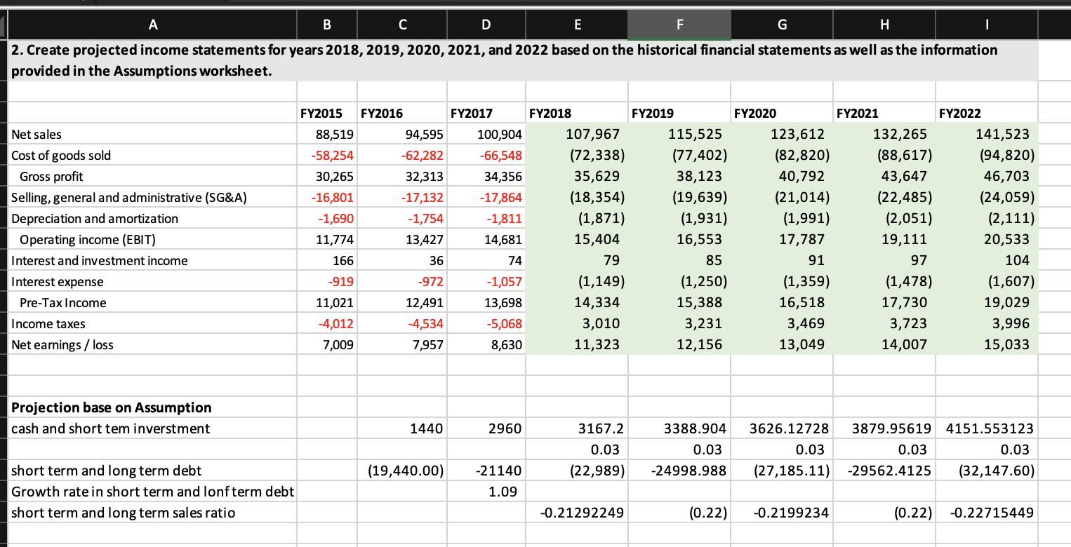
Task: Click FY2017 income taxes -5,068
Action: 504,323
